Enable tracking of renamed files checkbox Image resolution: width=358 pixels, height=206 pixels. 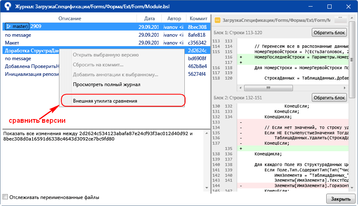coord(5,197)
